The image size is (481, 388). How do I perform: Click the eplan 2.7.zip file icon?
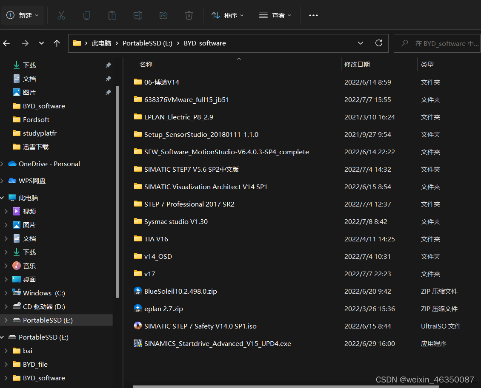(x=138, y=309)
